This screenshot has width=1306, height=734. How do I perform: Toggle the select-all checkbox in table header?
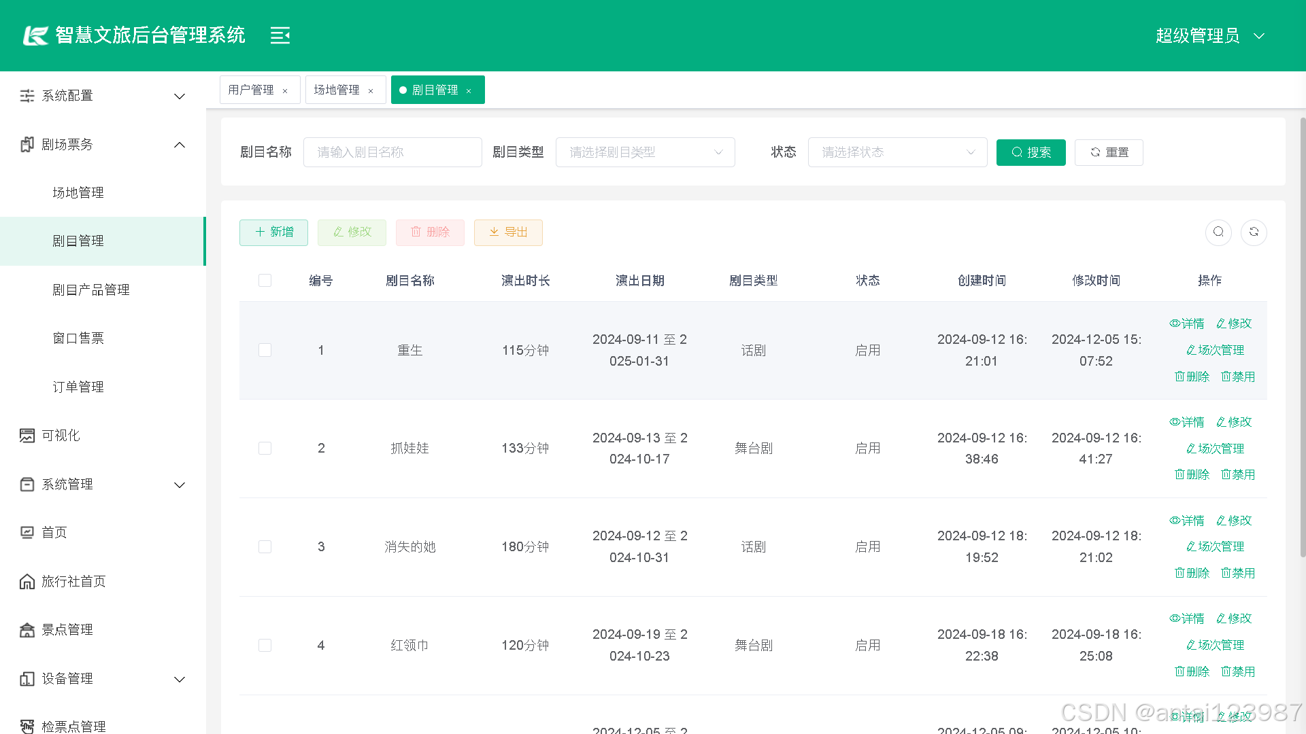265,280
